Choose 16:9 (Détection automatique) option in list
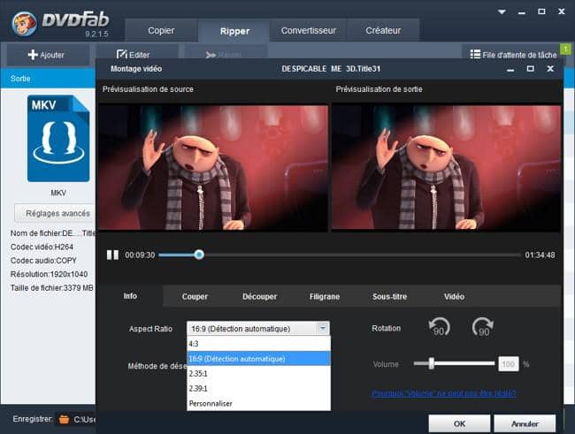 (258, 359)
